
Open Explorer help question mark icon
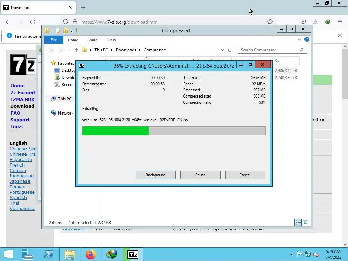click(x=307, y=39)
